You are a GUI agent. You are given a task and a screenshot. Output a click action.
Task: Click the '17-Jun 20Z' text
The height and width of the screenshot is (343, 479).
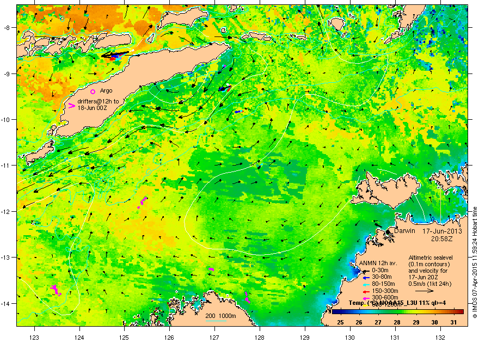coord(423,277)
